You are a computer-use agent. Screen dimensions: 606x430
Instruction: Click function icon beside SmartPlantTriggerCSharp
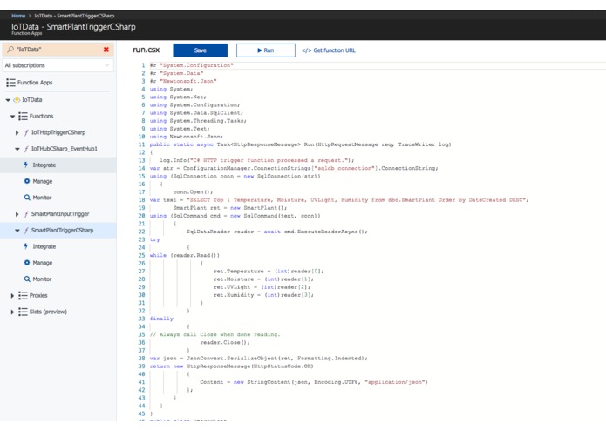[26, 231]
